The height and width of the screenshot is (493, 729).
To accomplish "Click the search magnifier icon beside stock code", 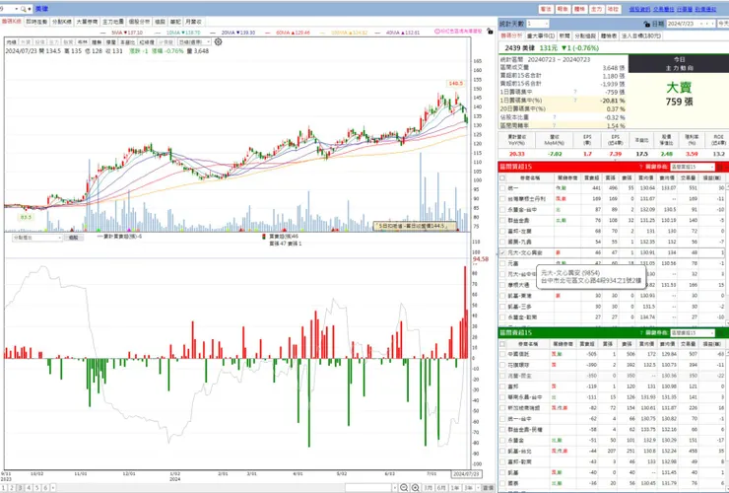I will coord(24,9).
